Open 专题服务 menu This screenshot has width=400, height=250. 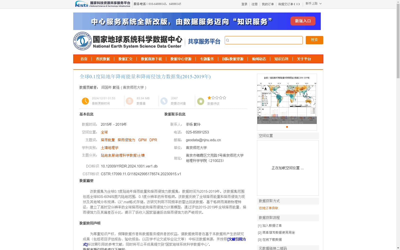(x=207, y=59)
